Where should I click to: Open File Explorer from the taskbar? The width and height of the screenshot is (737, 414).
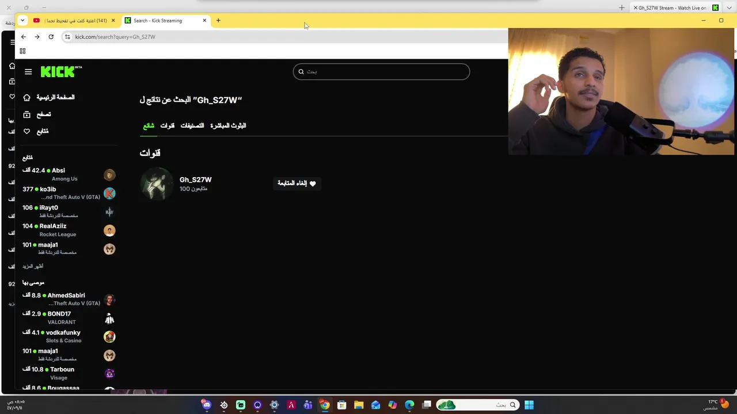pos(359,405)
